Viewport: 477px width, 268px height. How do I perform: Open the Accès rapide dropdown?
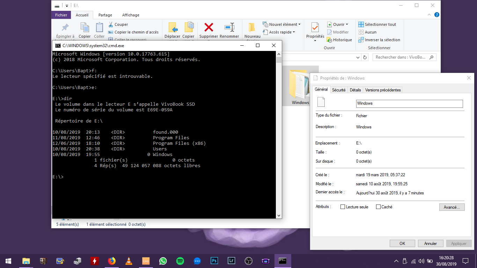click(279, 32)
